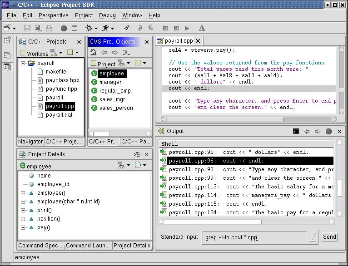Click the Output horizontal scrollbar thumb
This screenshot has width=348, height=266.
(x=212, y=222)
